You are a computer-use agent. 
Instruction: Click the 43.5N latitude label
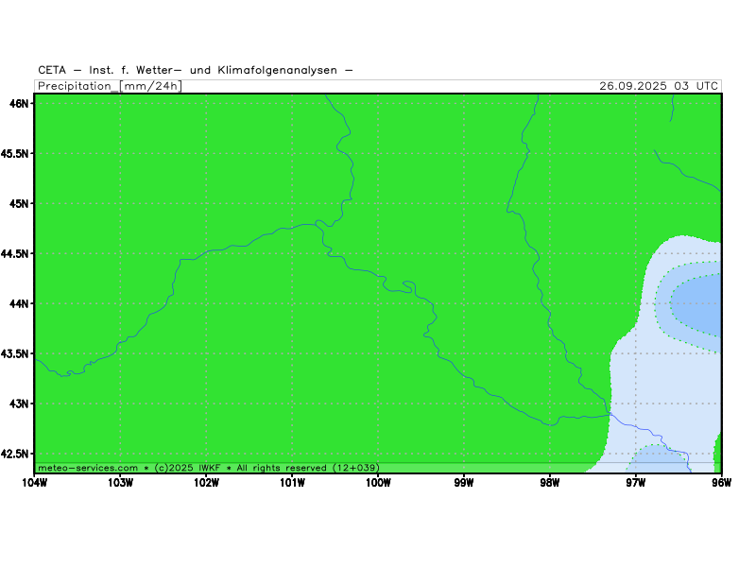[15, 353]
